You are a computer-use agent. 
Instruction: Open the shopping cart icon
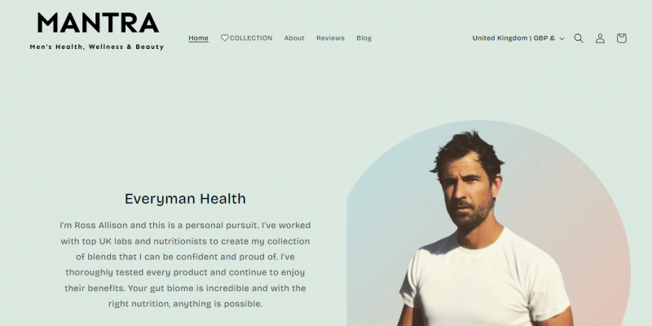tap(621, 38)
